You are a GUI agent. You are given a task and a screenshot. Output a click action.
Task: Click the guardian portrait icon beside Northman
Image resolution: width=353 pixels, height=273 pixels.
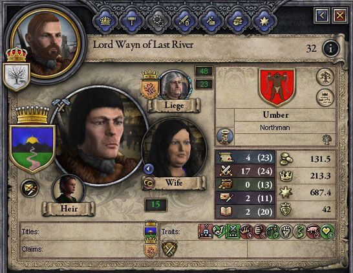pos(225,136)
